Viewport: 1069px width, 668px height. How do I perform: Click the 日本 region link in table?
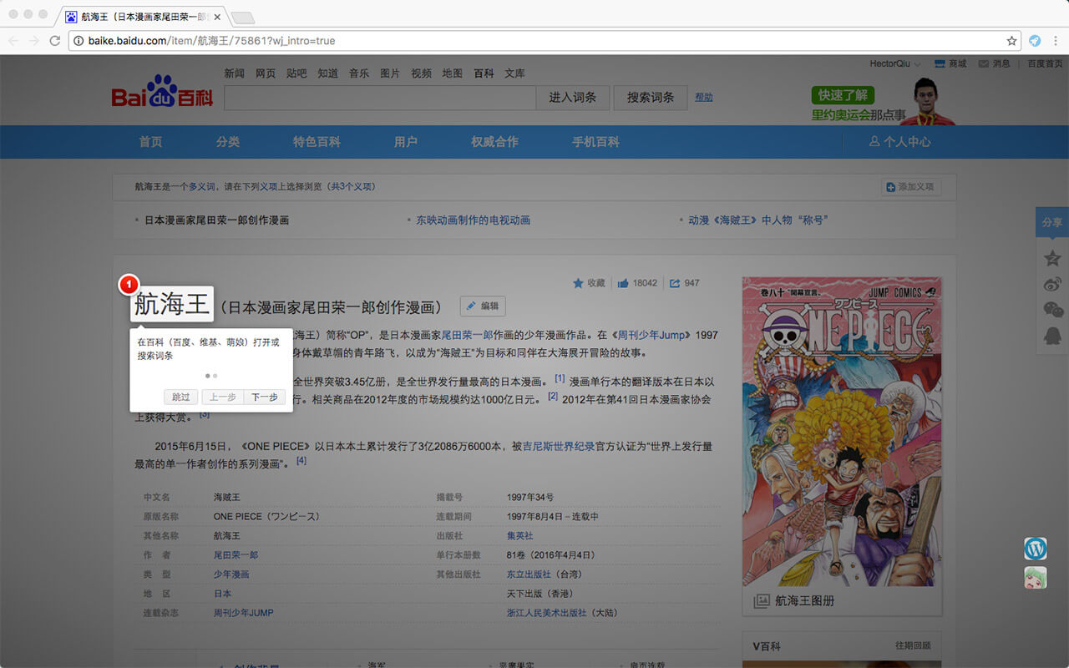pyautogui.click(x=223, y=594)
